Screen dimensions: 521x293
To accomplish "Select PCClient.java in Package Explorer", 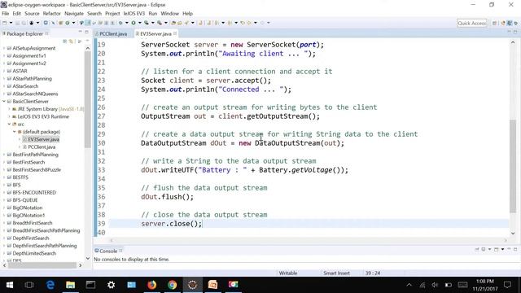I will pos(42,146).
